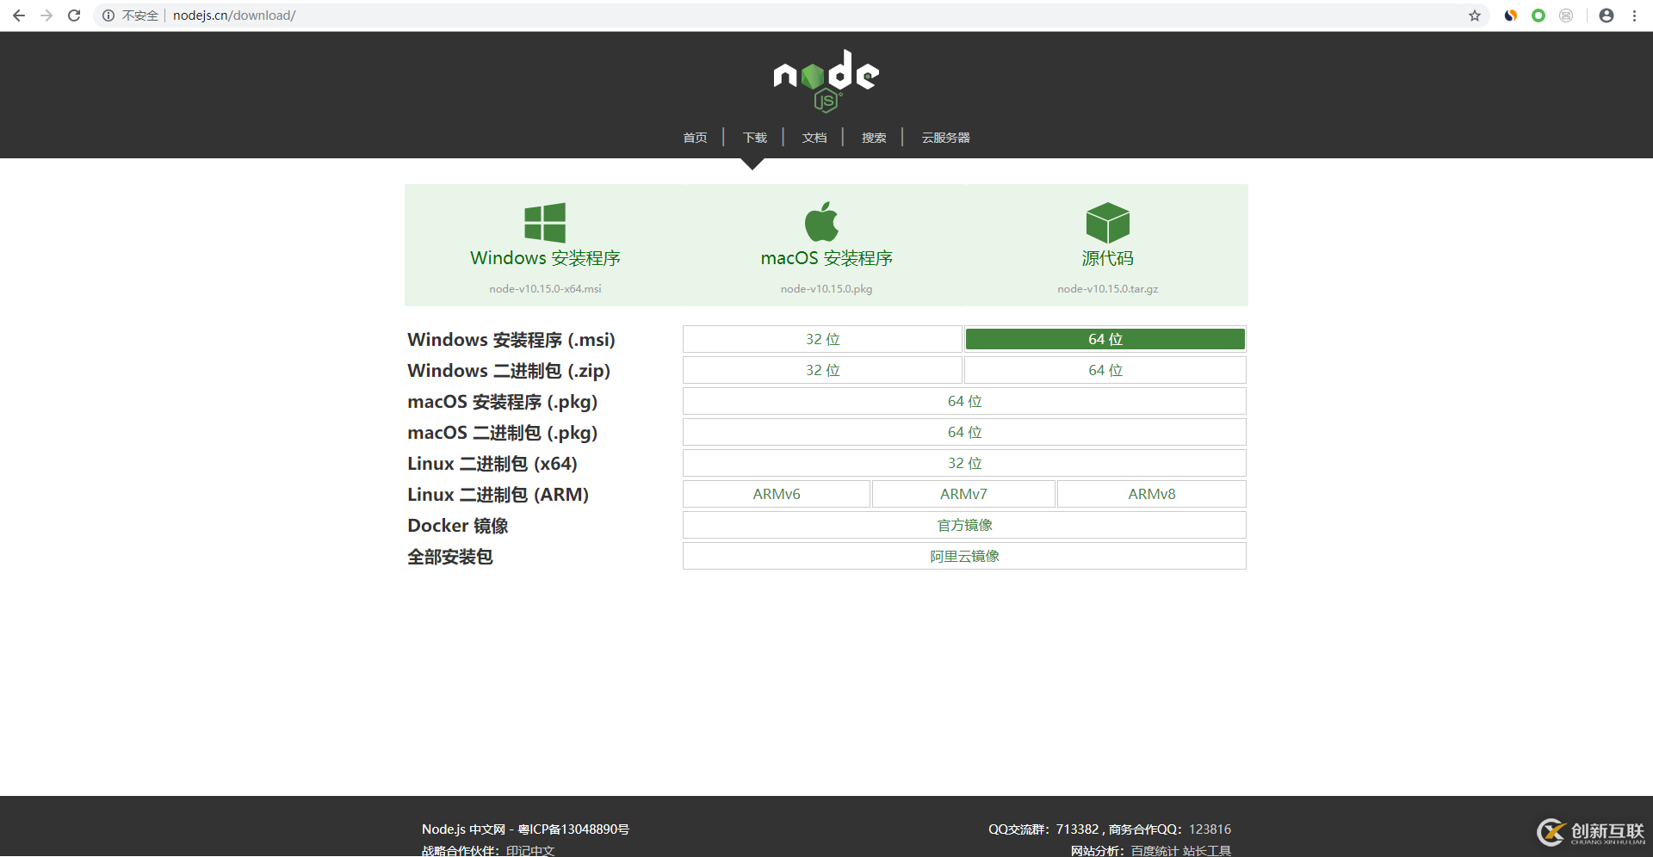Image resolution: width=1653 pixels, height=857 pixels.
Task: Click the macOS 安装程序 heading link
Action: point(826,258)
